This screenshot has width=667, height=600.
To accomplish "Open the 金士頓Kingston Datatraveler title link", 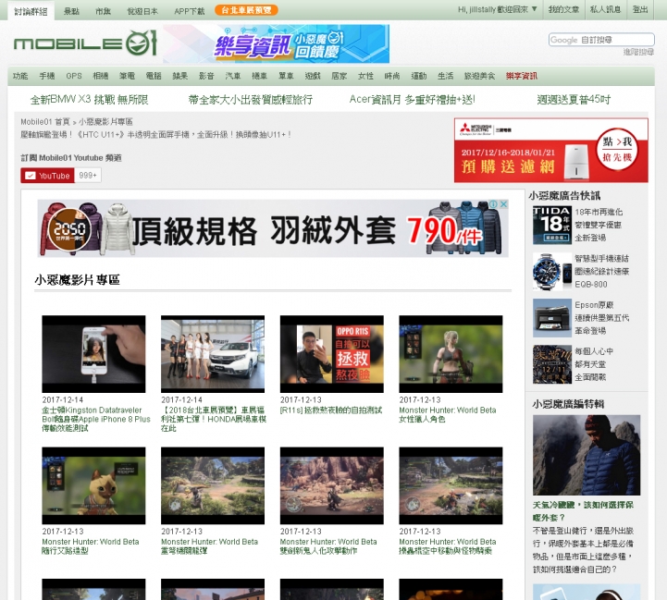I will point(96,420).
